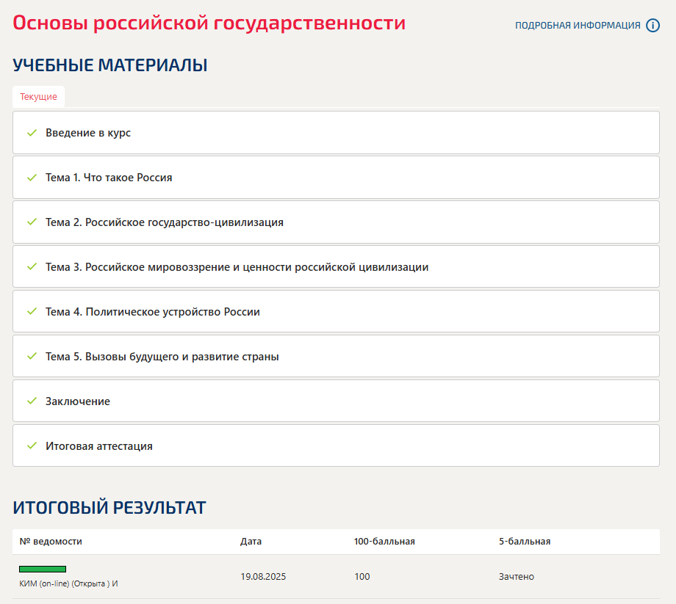Click the ИТОГОВЫЙ РЕЗУЛЬТАТ heading
Image resolution: width=676 pixels, height=604 pixels.
click(x=109, y=508)
